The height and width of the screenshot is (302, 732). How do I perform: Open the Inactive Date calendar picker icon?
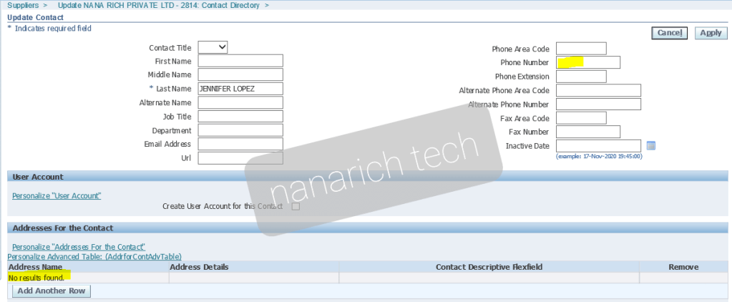(x=650, y=146)
